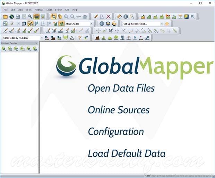This screenshot has width=215, height=178.
Task: Open the Search menu
Action: coord(59,10)
